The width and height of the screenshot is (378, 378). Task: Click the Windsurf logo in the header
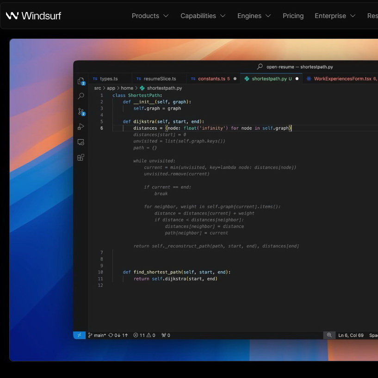[33, 16]
